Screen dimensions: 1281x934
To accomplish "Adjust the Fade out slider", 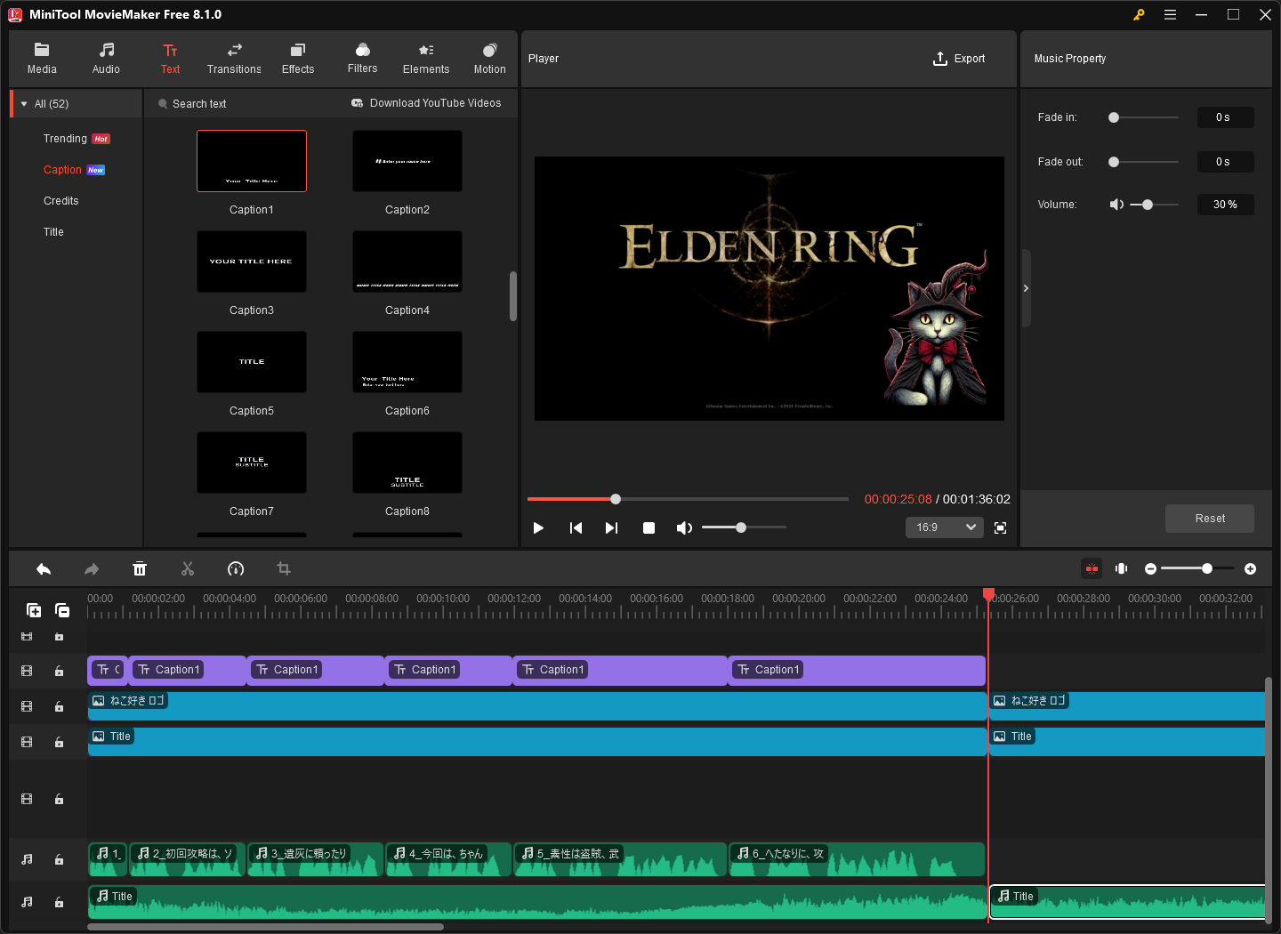I will pyautogui.click(x=1143, y=162).
